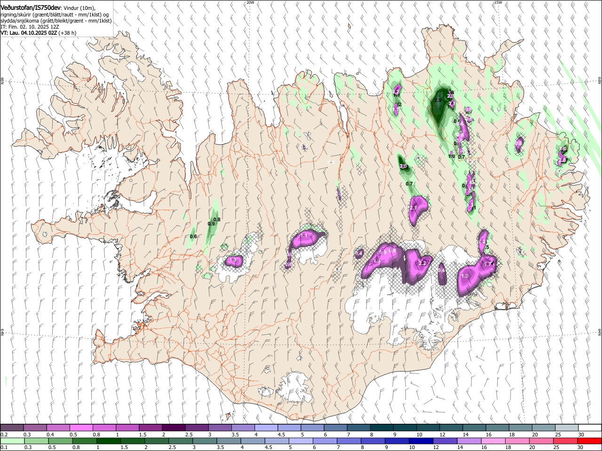Click the pink-red 25 rain scale swatch
The width and height of the screenshot is (602, 451).
click(x=565, y=440)
